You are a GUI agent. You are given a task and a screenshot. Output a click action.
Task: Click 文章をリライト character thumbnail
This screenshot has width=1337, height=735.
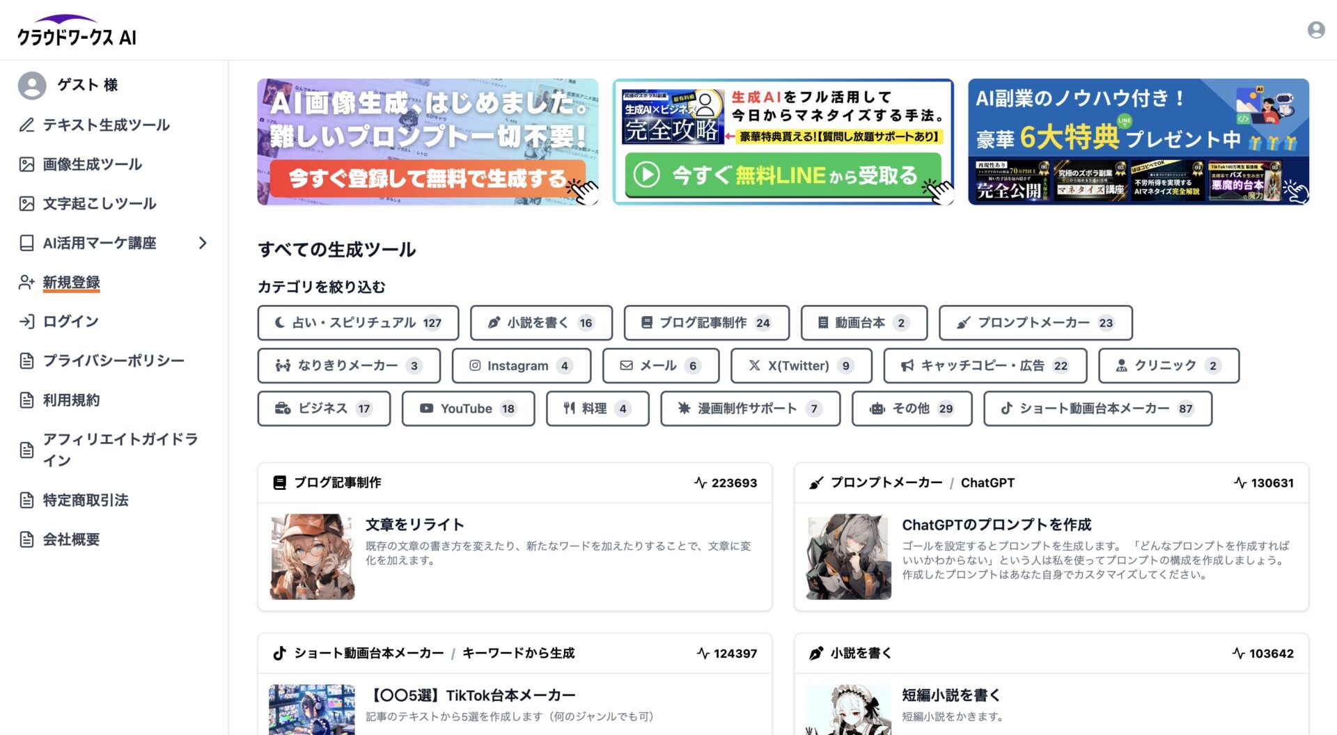pyautogui.click(x=312, y=557)
